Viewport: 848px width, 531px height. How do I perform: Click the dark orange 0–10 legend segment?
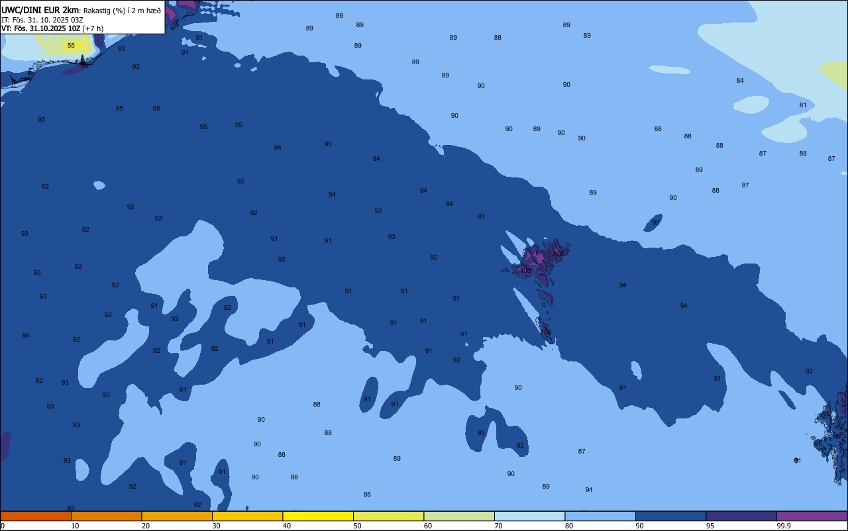36,516
